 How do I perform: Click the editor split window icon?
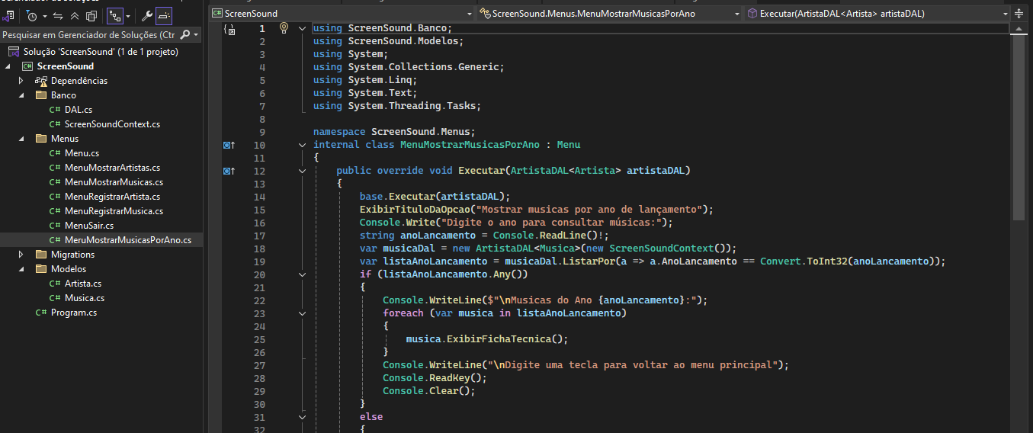pyautogui.click(x=1019, y=14)
